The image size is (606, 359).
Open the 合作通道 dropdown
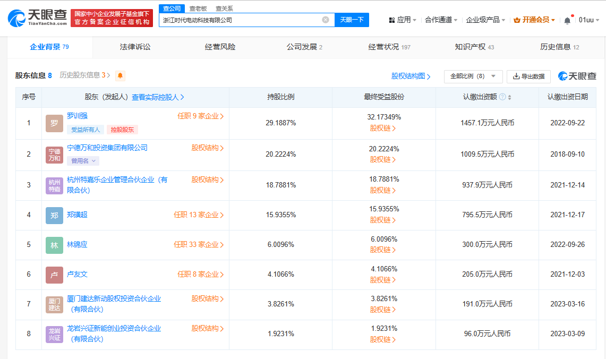pos(441,20)
